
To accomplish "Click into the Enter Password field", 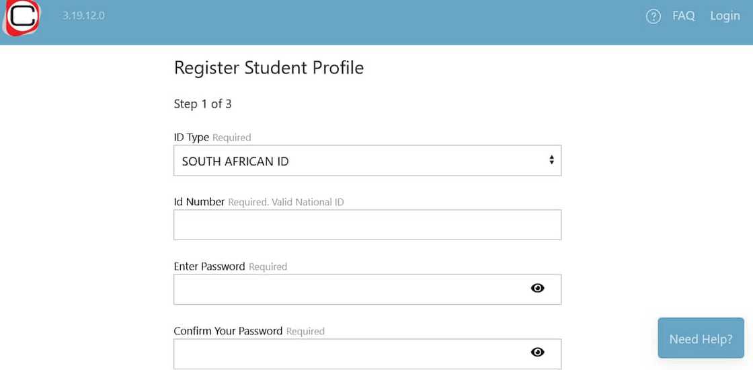I will tap(350, 289).
